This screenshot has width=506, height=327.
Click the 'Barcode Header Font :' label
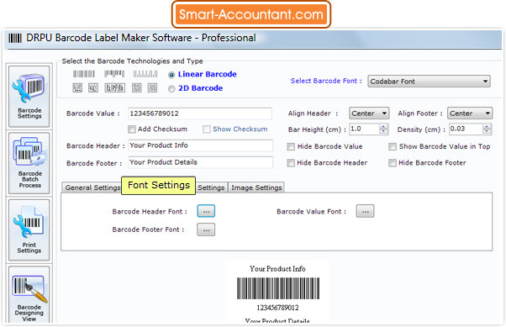click(150, 212)
